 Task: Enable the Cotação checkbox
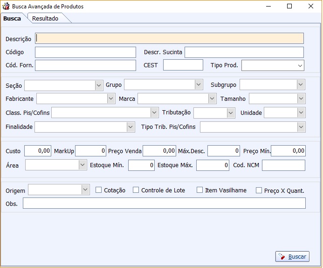[98, 190]
